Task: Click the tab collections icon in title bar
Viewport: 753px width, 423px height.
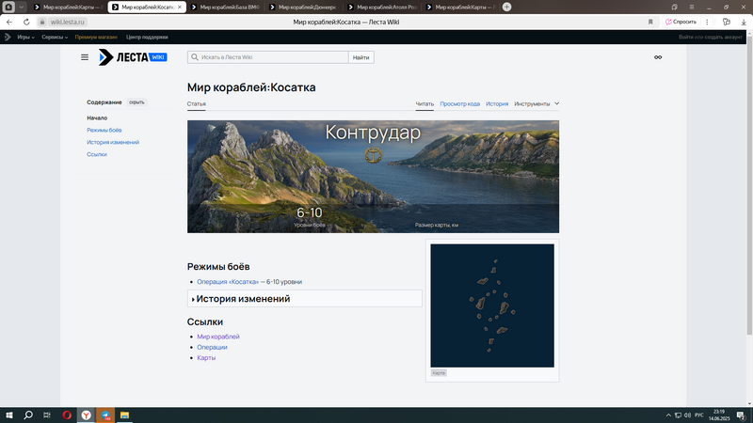Action: (674, 8)
